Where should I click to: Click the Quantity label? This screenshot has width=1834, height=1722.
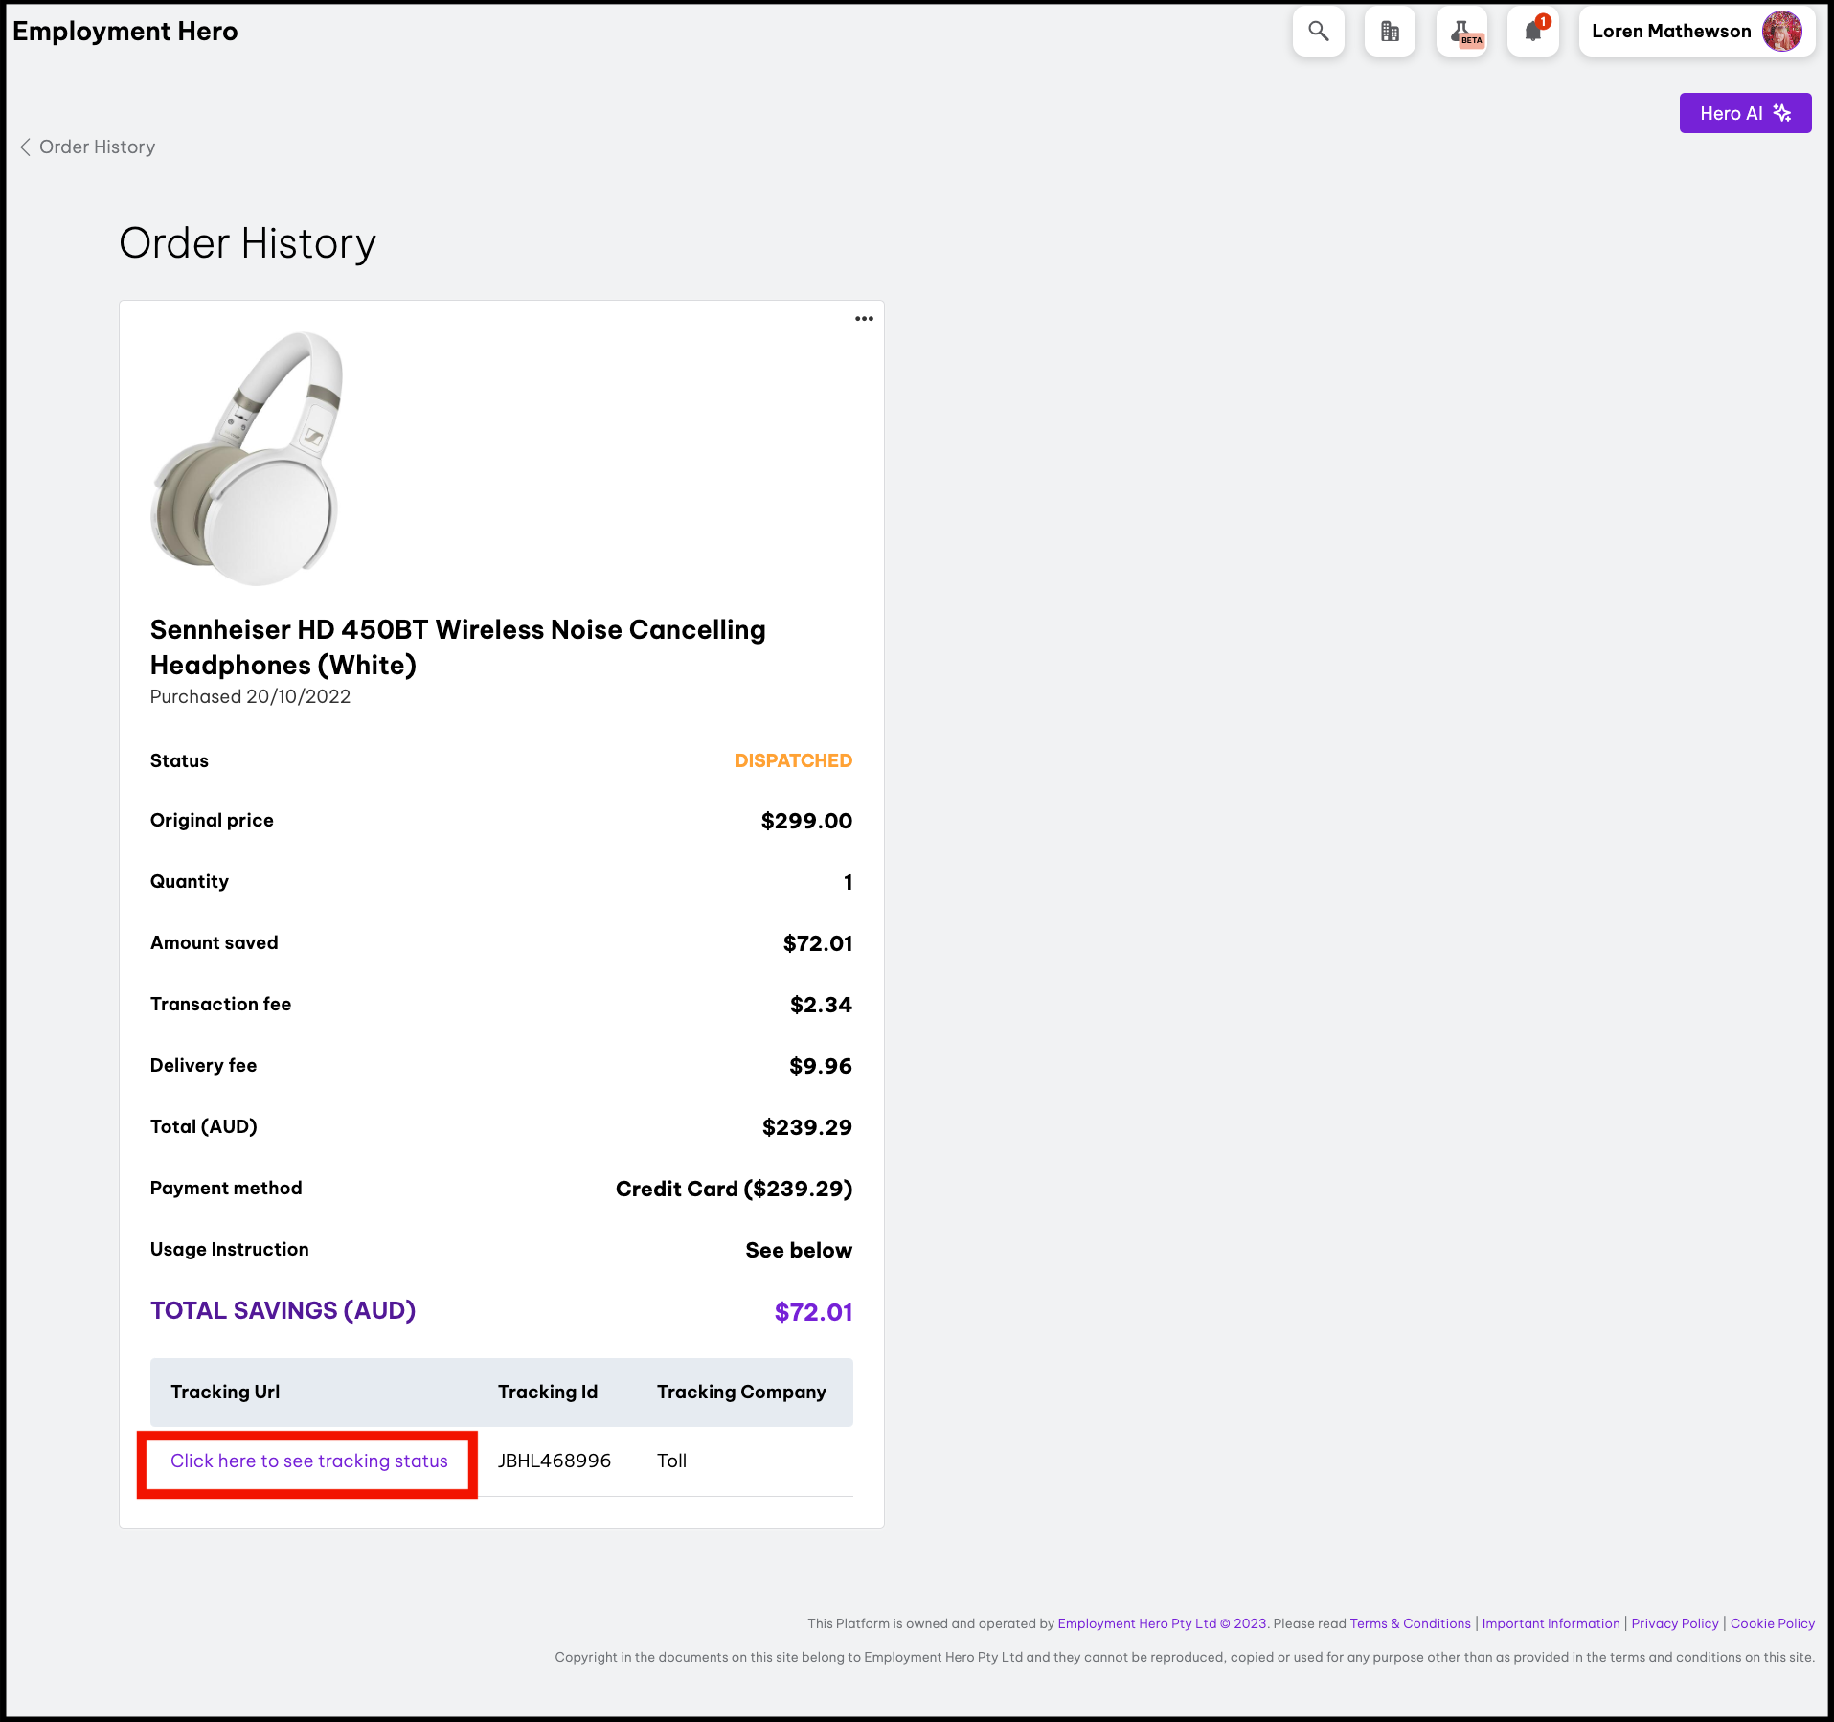click(190, 881)
